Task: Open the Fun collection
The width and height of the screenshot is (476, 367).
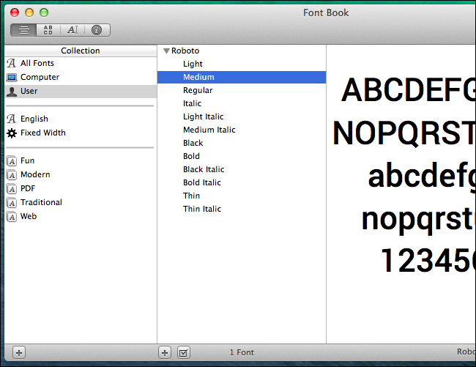Action: point(81,160)
